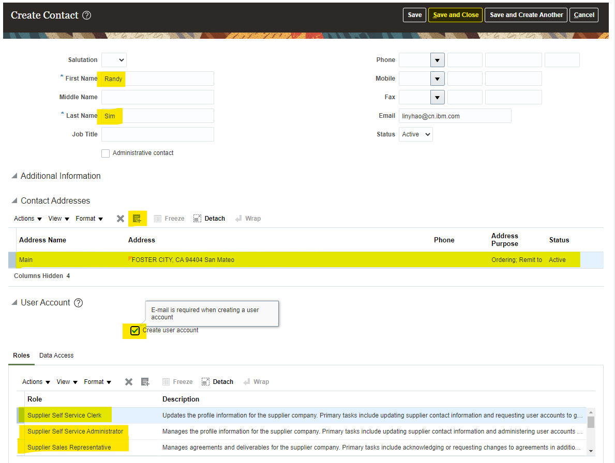The width and height of the screenshot is (615, 463).
Task: Click Detach in the Roles toolbar
Action: pos(217,382)
